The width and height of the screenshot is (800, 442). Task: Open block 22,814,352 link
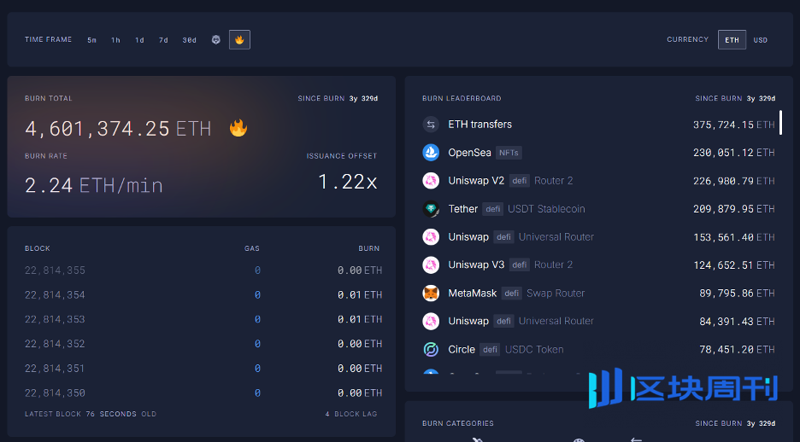55,344
